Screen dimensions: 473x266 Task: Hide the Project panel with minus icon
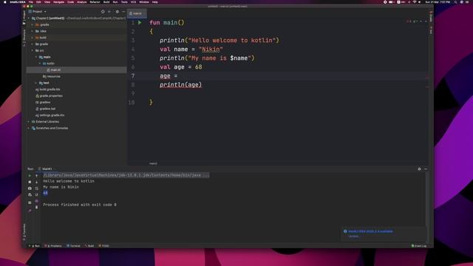tap(123, 12)
